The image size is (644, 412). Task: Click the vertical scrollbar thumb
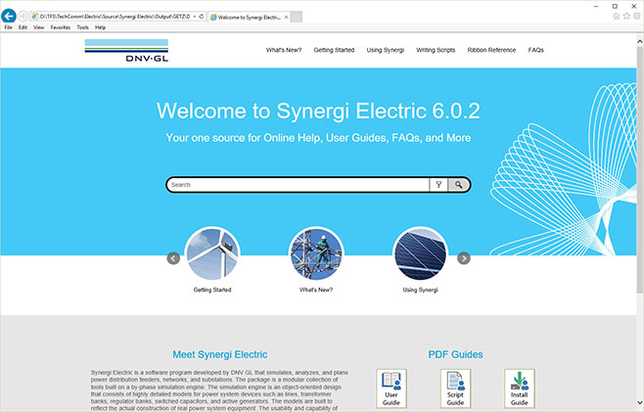(640, 169)
